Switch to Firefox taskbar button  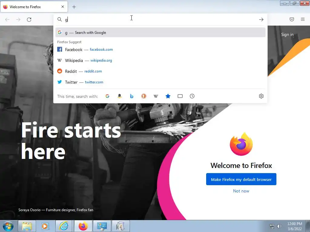(83, 226)
